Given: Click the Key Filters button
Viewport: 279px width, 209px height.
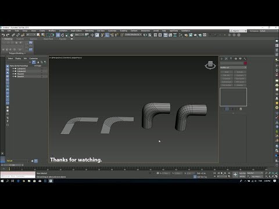Looking at the screenshot, I should click(x=257, y=176).
